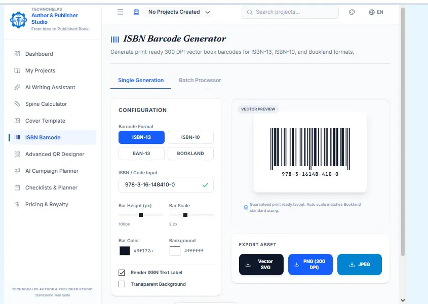Click the globe language icon

[x=371, y=12]
